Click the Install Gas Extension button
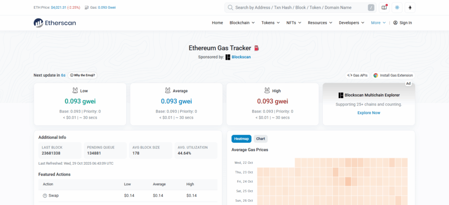 393,75
